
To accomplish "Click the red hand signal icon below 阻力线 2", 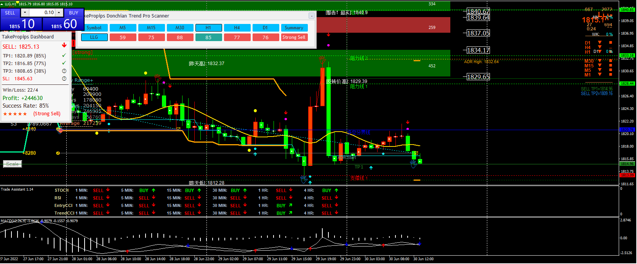I will [322, 60].
